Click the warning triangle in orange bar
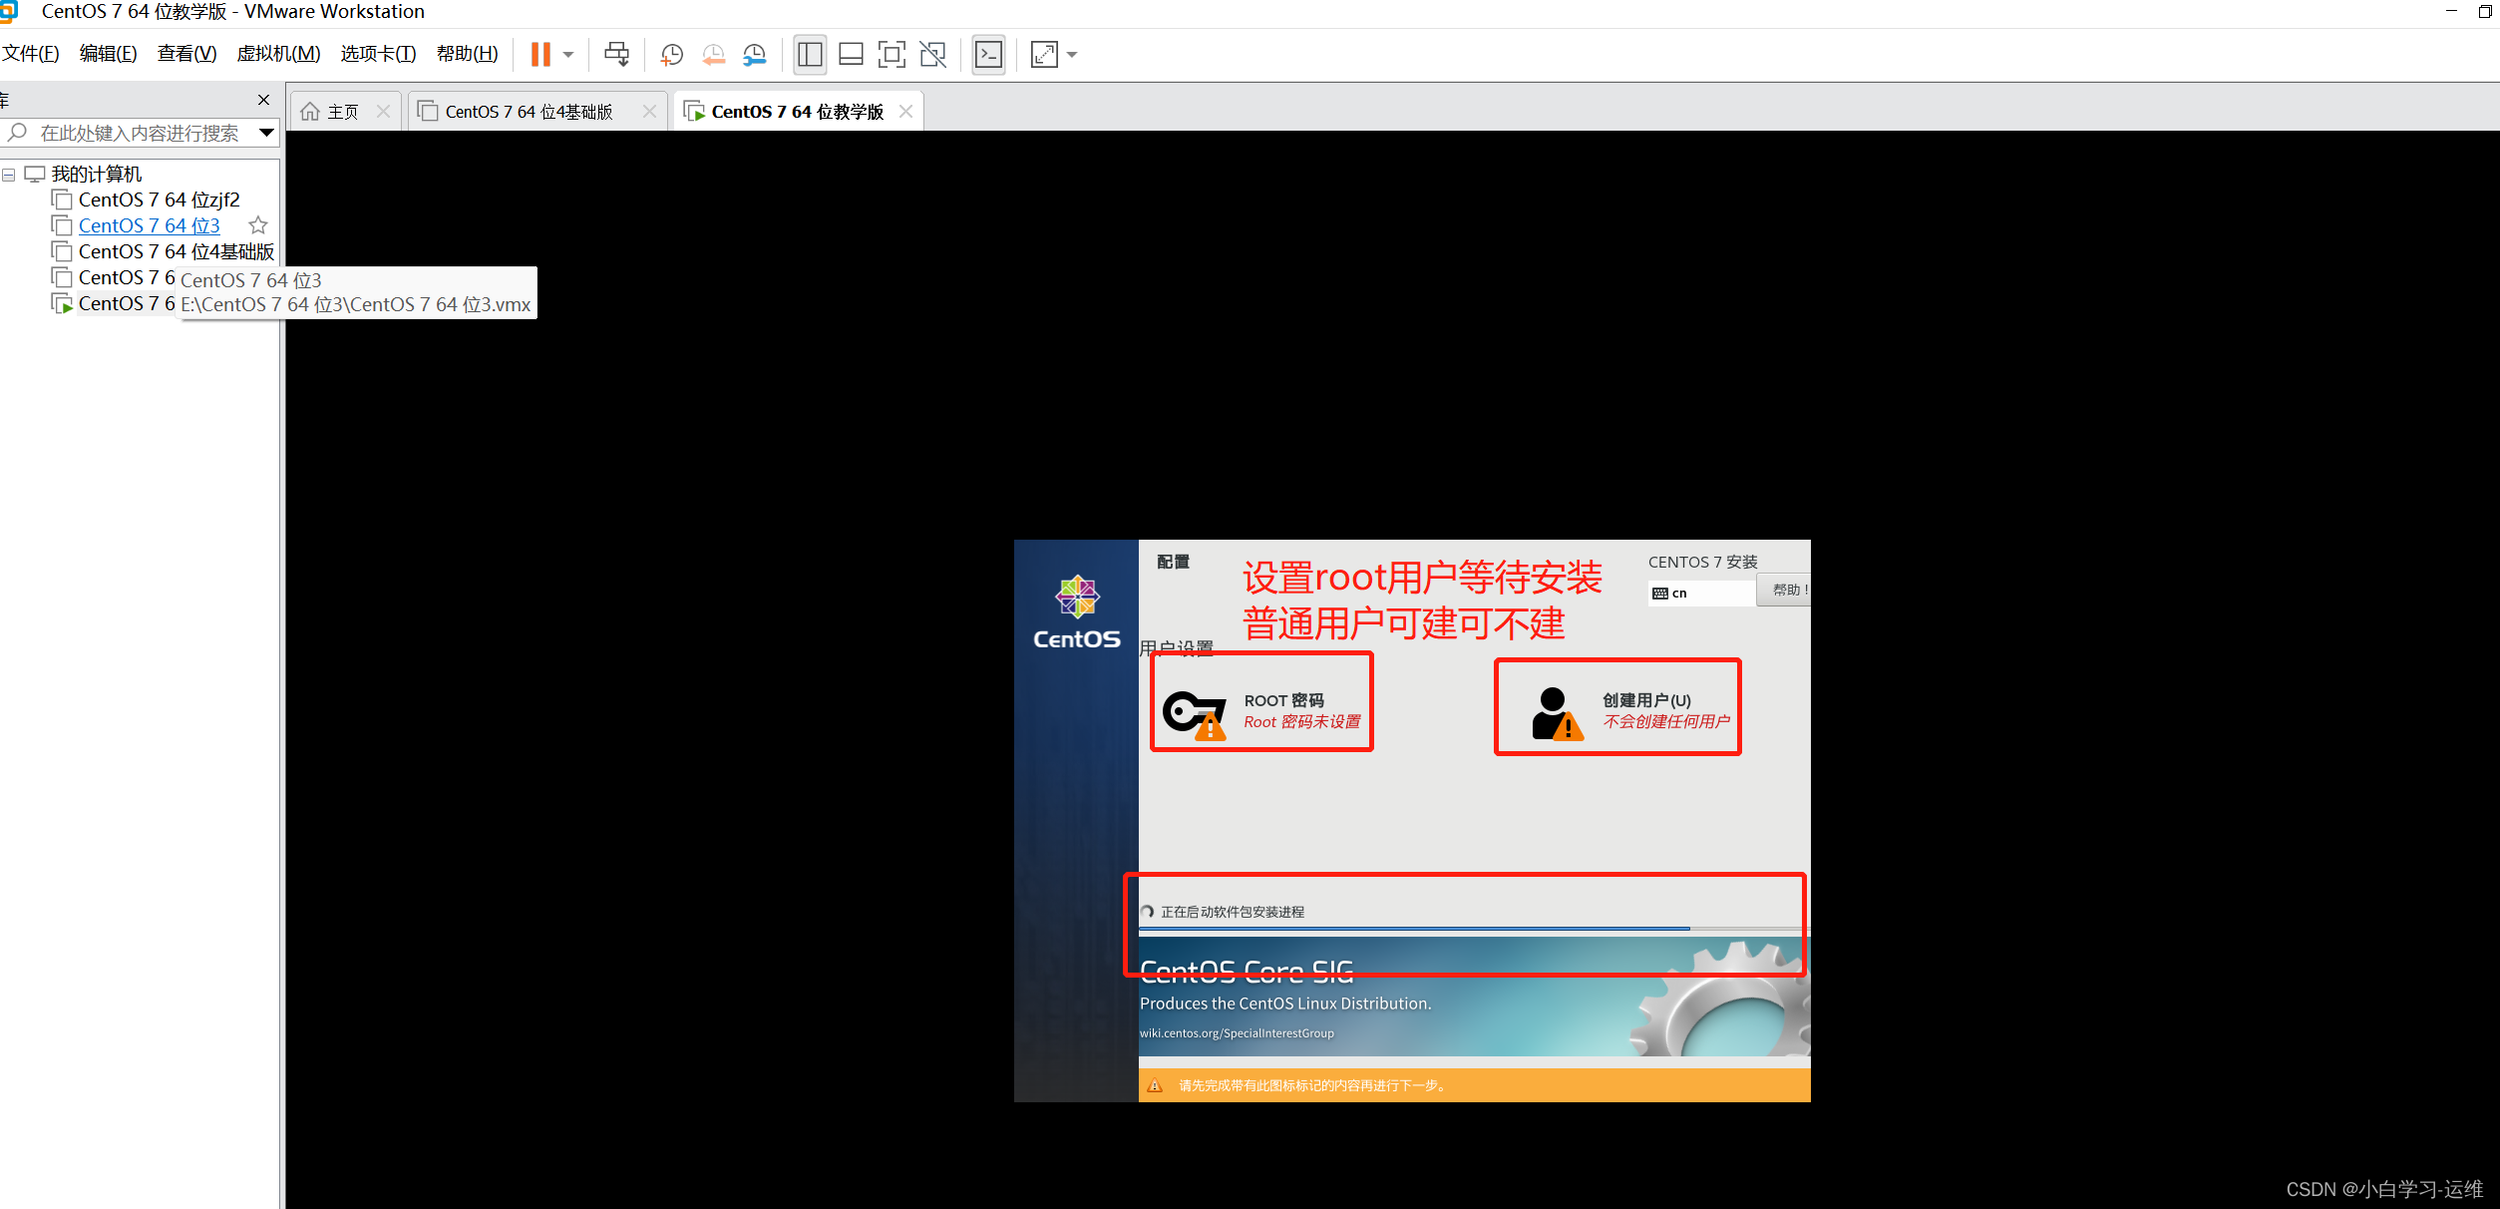 1155,1085
